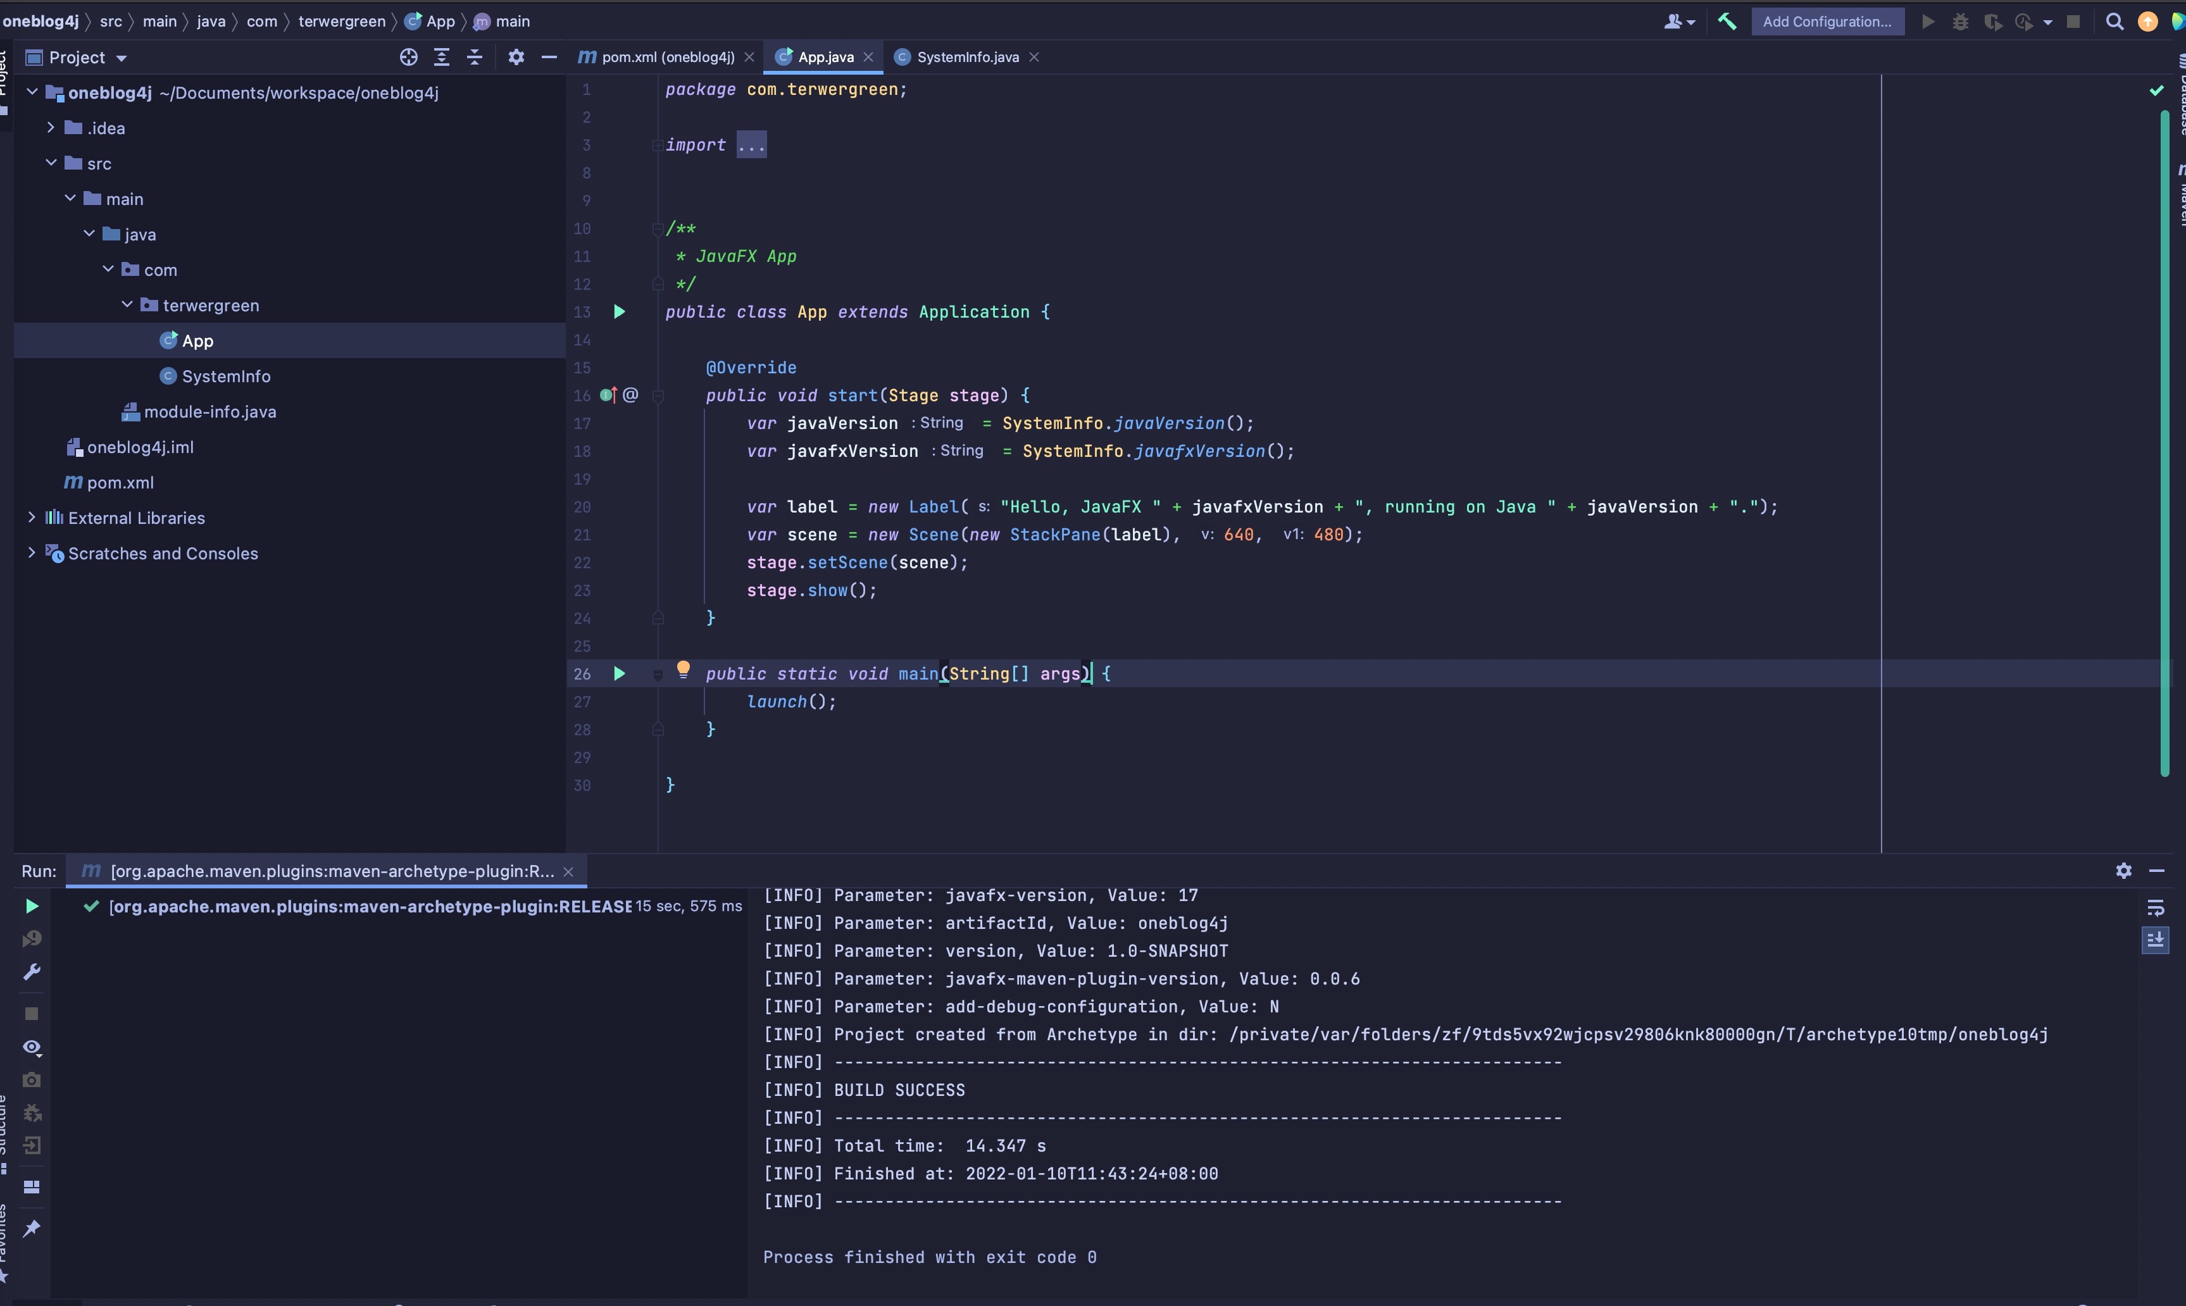Click the pin tab icon in Run panel
Screen dimensions: 2186x1306
tap(32, 1229)
